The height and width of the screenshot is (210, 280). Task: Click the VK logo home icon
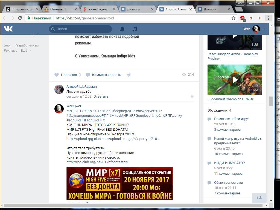pyautogui.click(x=8, y=29)
